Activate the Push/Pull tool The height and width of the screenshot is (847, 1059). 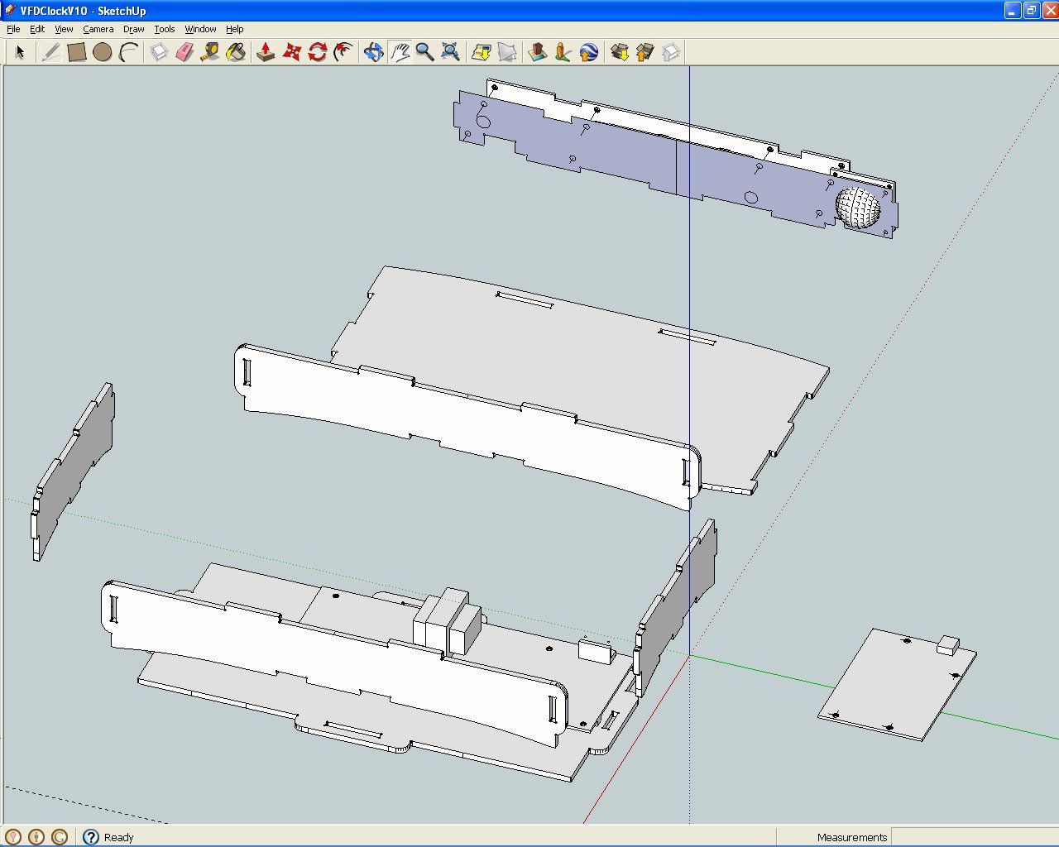pos(266,52)
